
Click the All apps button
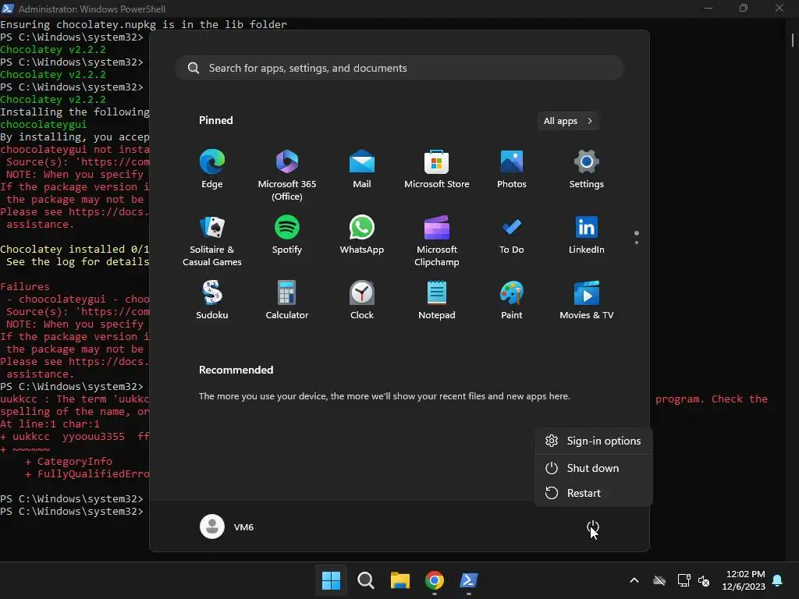(x=568, y=121)
